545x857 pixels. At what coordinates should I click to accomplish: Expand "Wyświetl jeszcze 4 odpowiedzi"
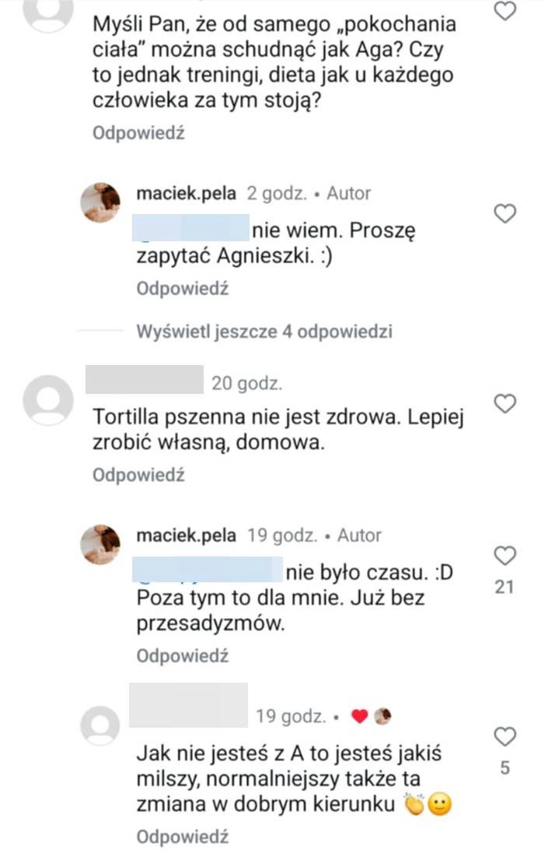pos(264,332)
